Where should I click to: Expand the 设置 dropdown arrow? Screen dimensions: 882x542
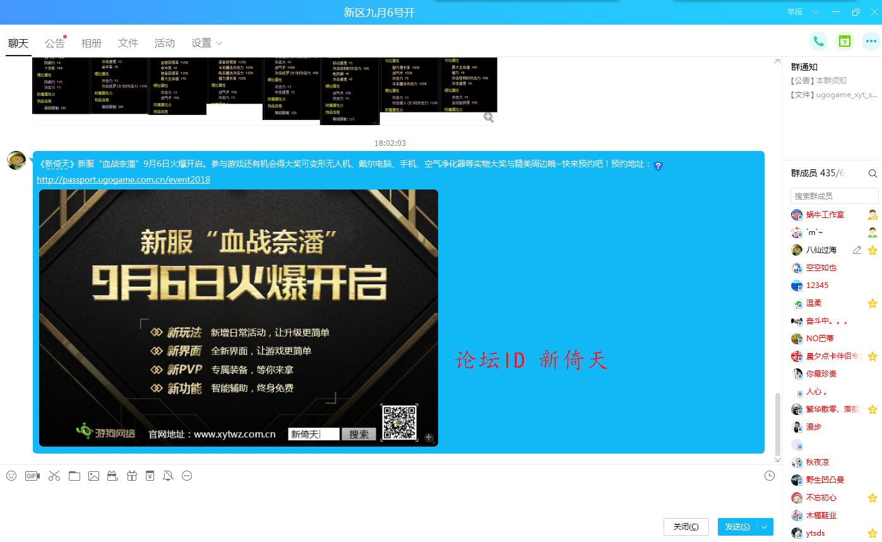[x=220, y=43]
